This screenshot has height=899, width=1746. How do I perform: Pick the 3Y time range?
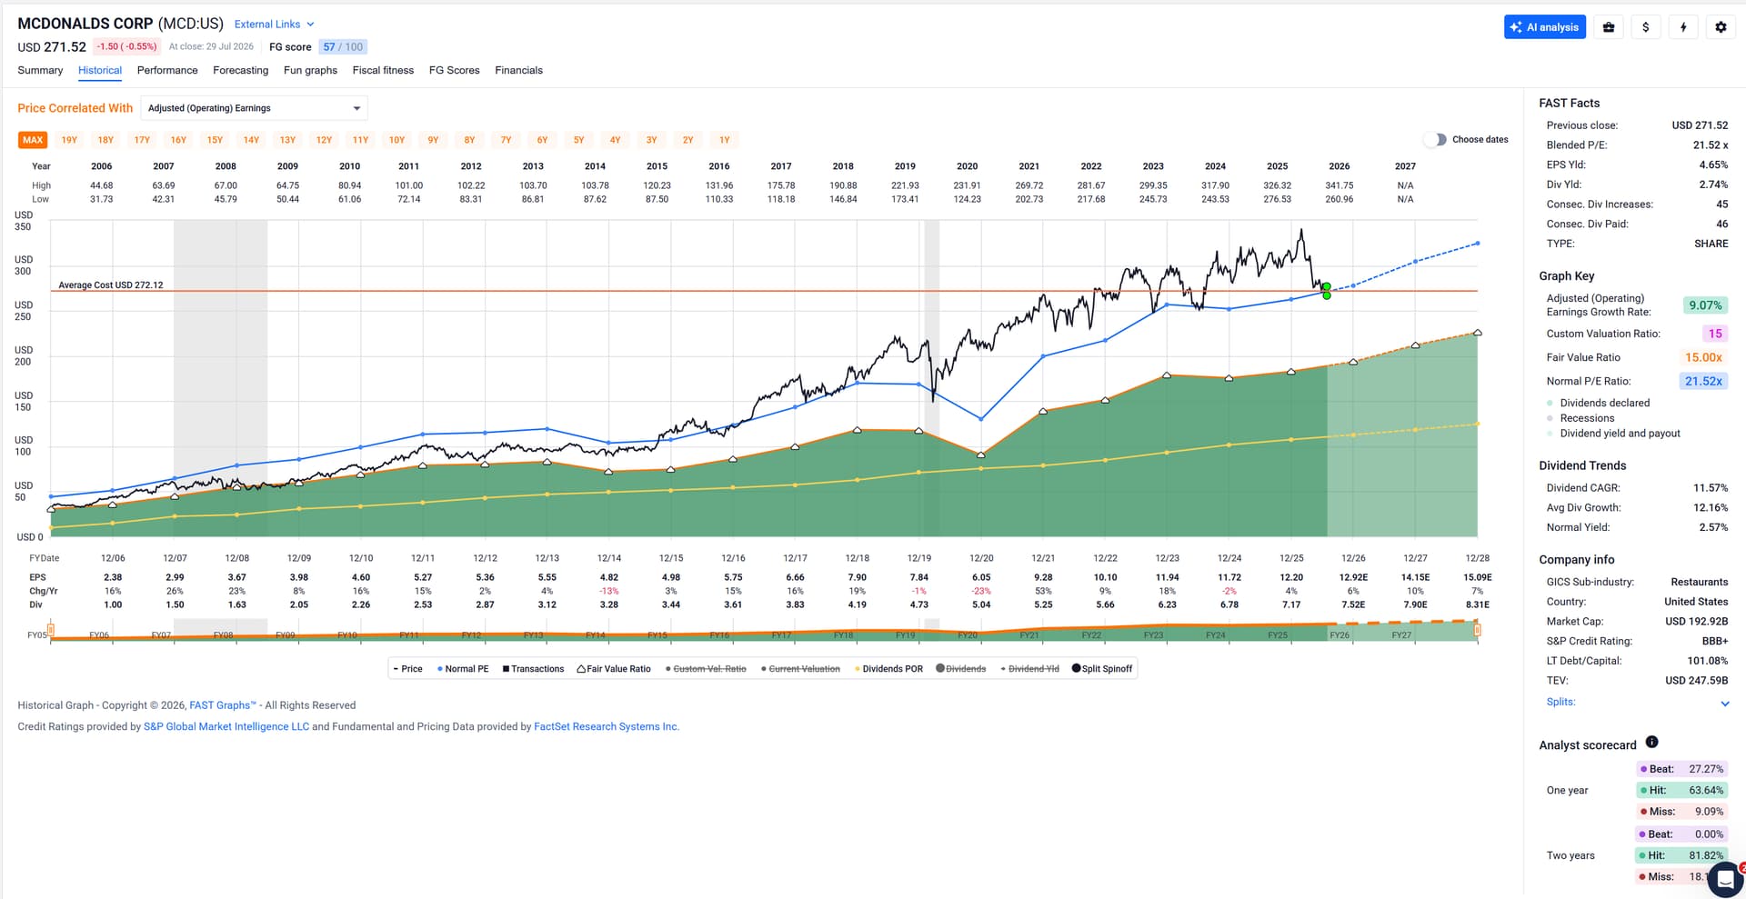(x=651, y=140)
